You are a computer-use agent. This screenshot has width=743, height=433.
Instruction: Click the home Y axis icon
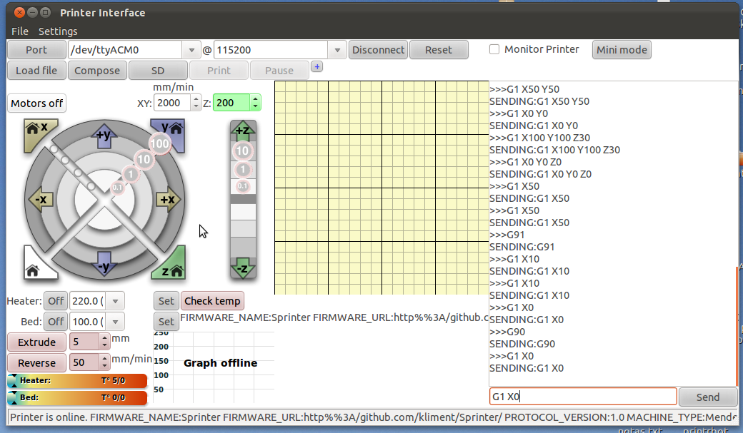[169, 131]
